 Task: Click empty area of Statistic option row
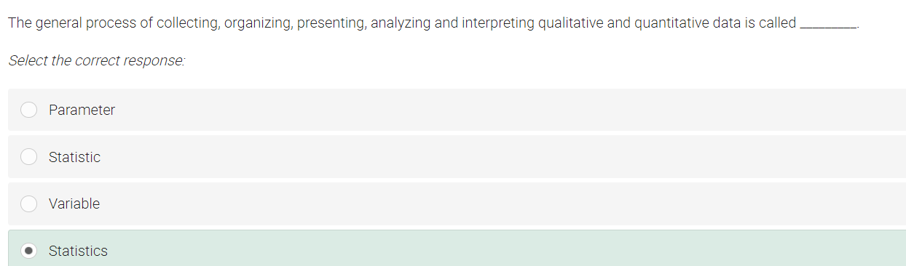pos(510,157)
